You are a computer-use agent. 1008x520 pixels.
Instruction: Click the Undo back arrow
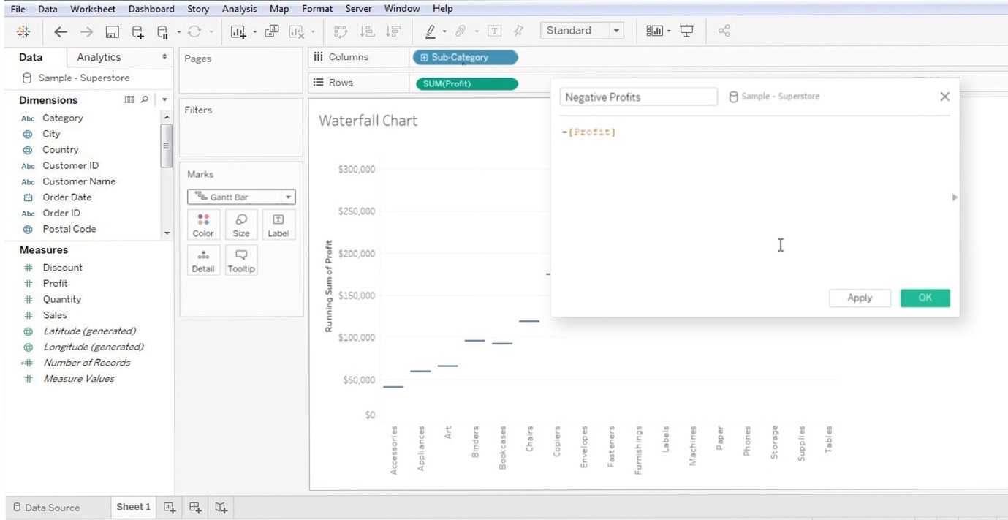click(61, 31)
